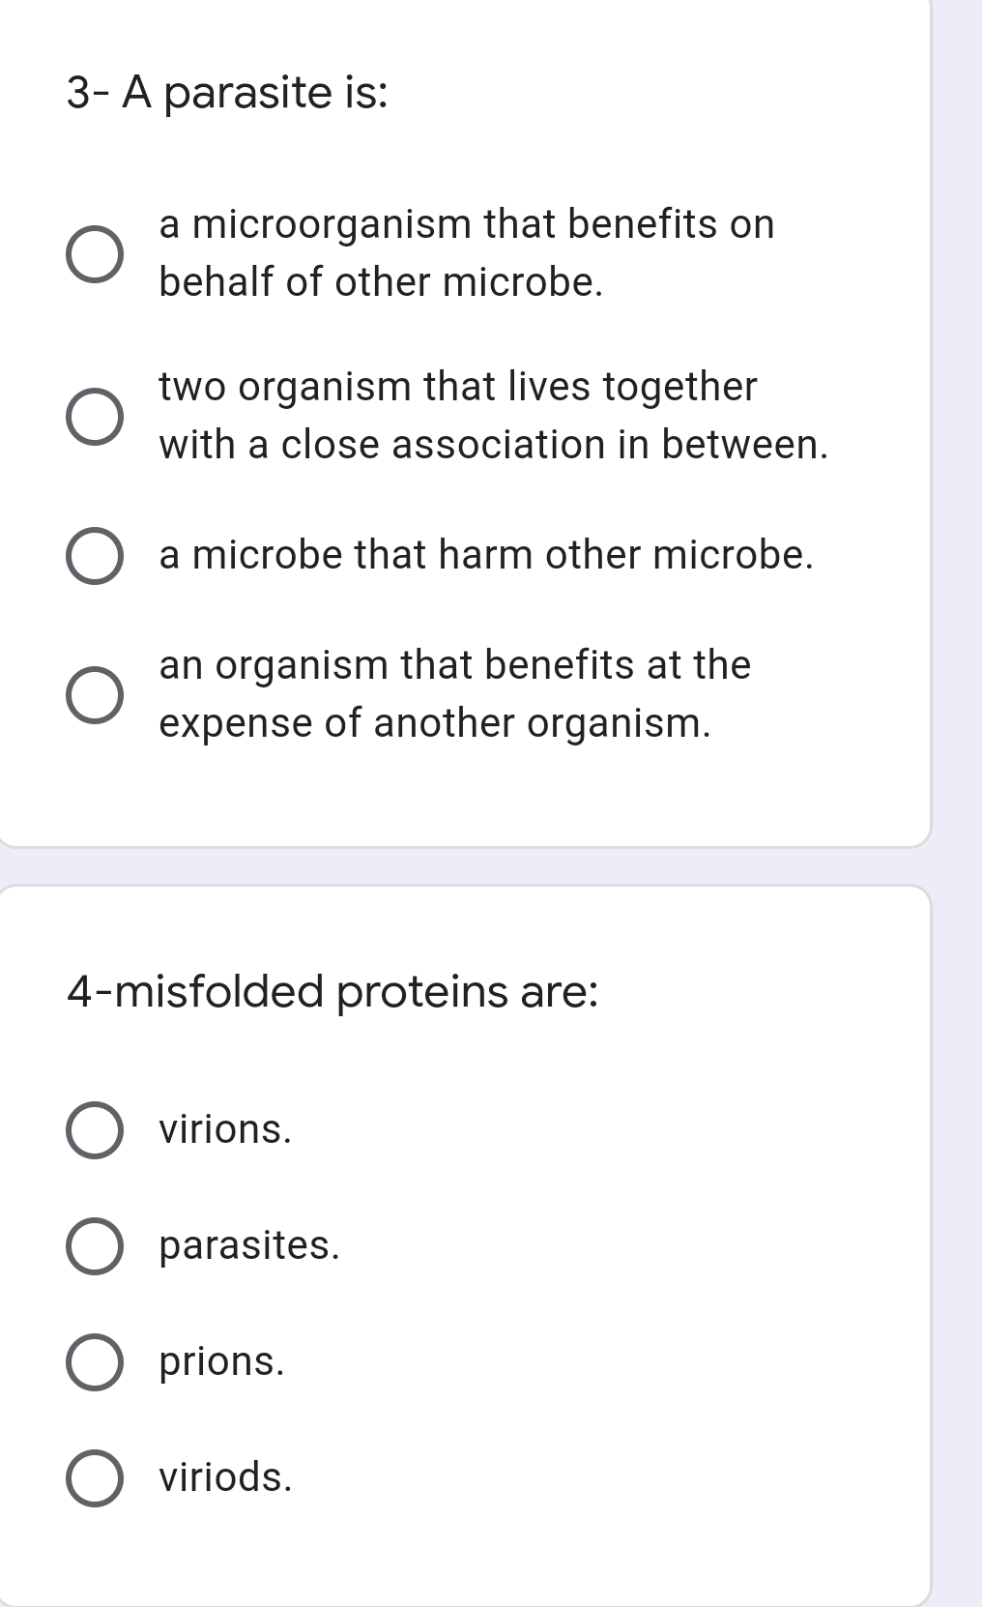
Task: Click the label 'expense of another organism.'
Action: point(435,723)
